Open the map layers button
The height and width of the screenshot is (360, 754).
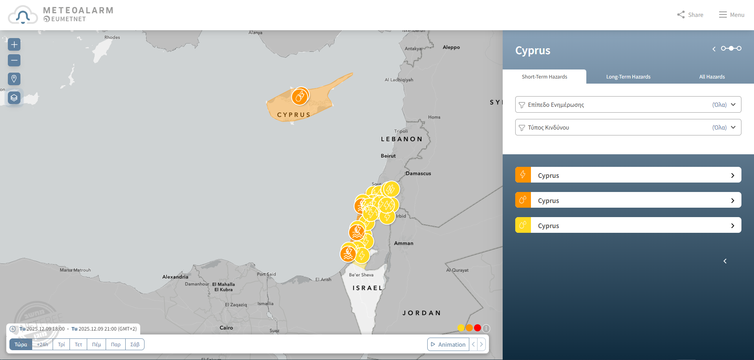(14, 98)
